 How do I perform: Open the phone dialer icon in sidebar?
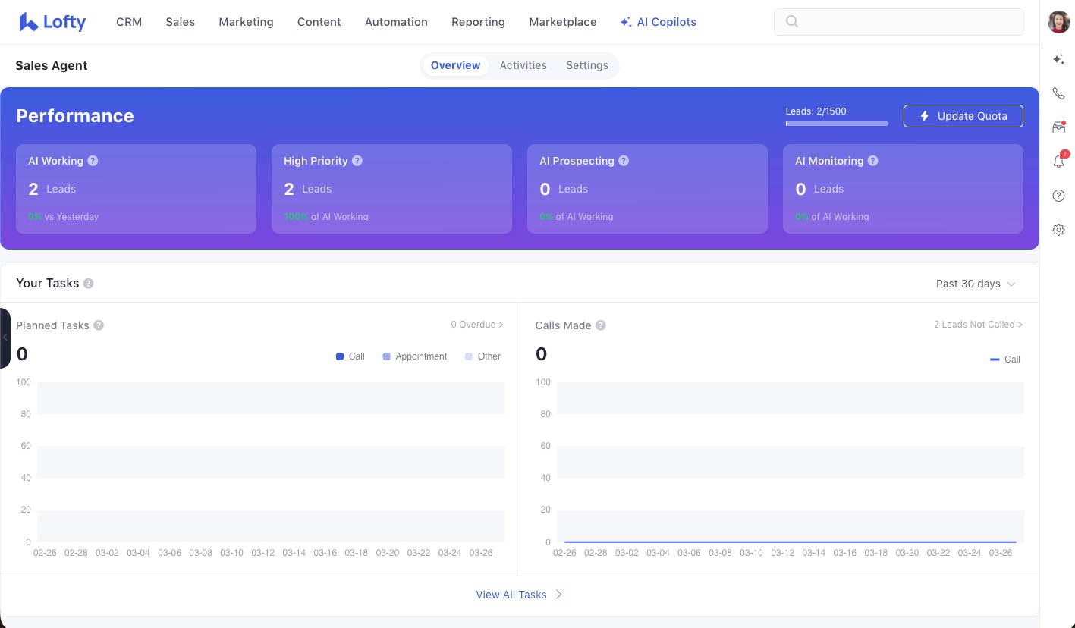(1058, 93)
